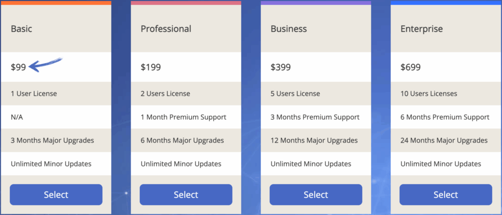The width and height of the screenshot is (502, 215).
Task: Click the Enterprise plan heading
Action: point(422,29)
